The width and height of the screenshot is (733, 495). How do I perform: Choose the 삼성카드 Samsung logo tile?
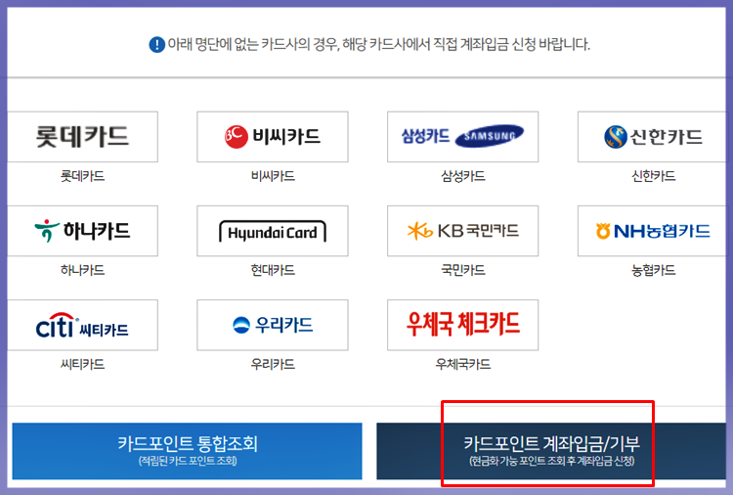pyautogui.click(x=463, y=137)
